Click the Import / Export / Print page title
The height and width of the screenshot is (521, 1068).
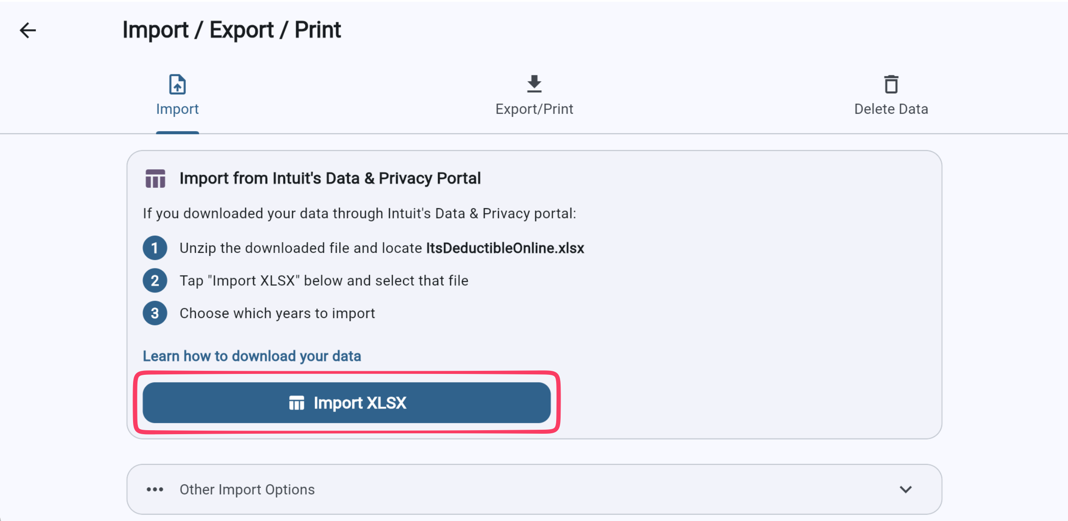(232, 29)
